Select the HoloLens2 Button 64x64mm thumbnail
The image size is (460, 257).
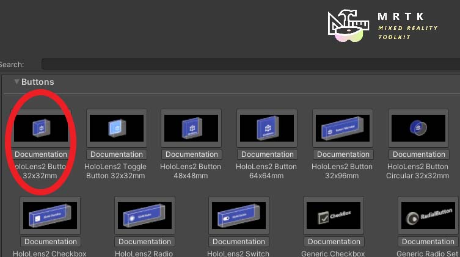point(267,128)
